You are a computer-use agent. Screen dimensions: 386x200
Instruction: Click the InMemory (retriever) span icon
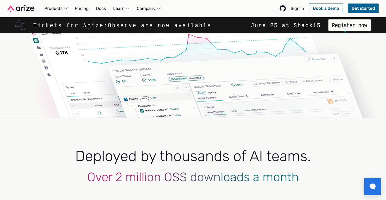click(142, 111)
